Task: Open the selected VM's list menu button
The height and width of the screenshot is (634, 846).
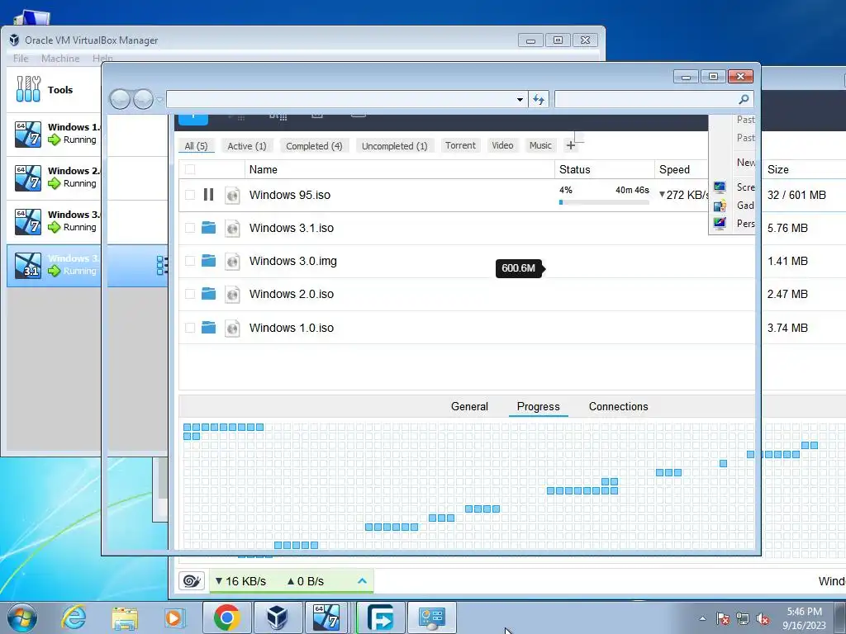Action: [x=161, y=265]
